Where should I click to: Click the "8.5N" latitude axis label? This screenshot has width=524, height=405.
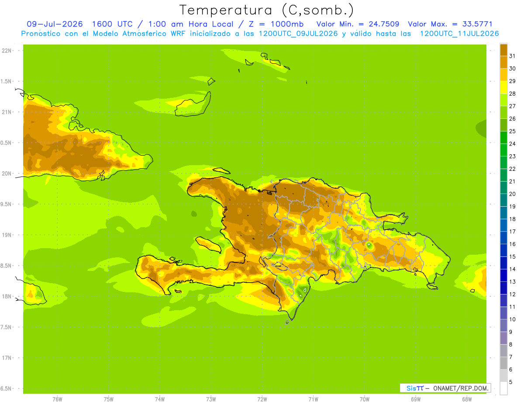coord(6,266)
